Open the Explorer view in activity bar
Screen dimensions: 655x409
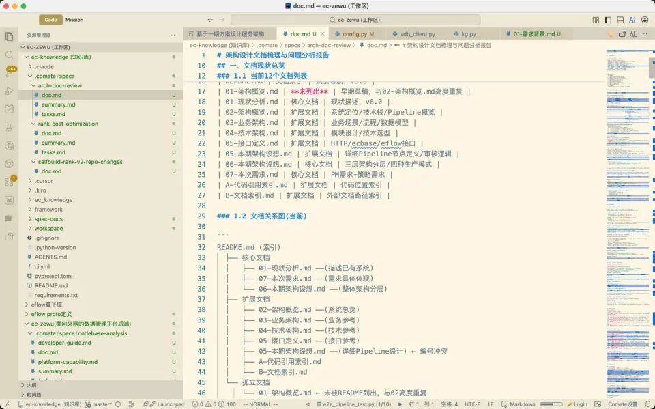click(9, 36)
